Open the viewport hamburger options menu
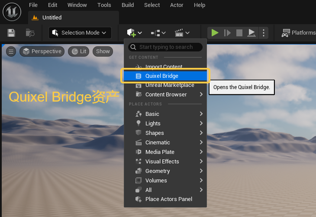 pos(11,51)
